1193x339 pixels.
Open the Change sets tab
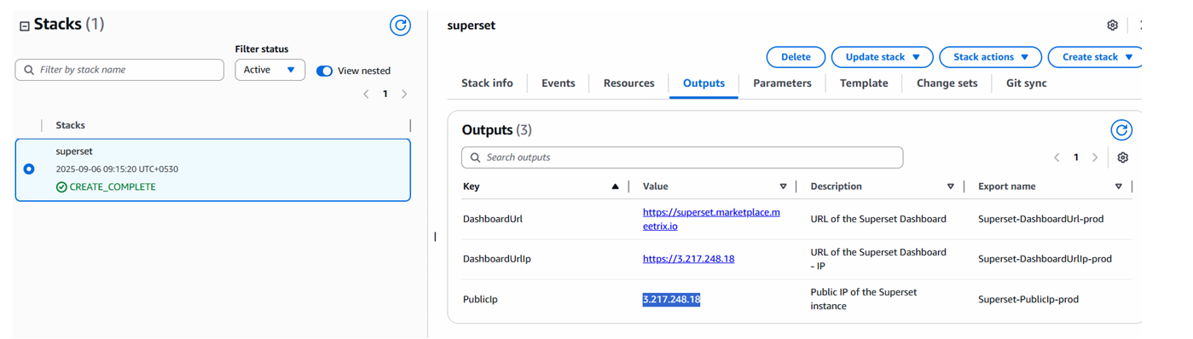947,83
